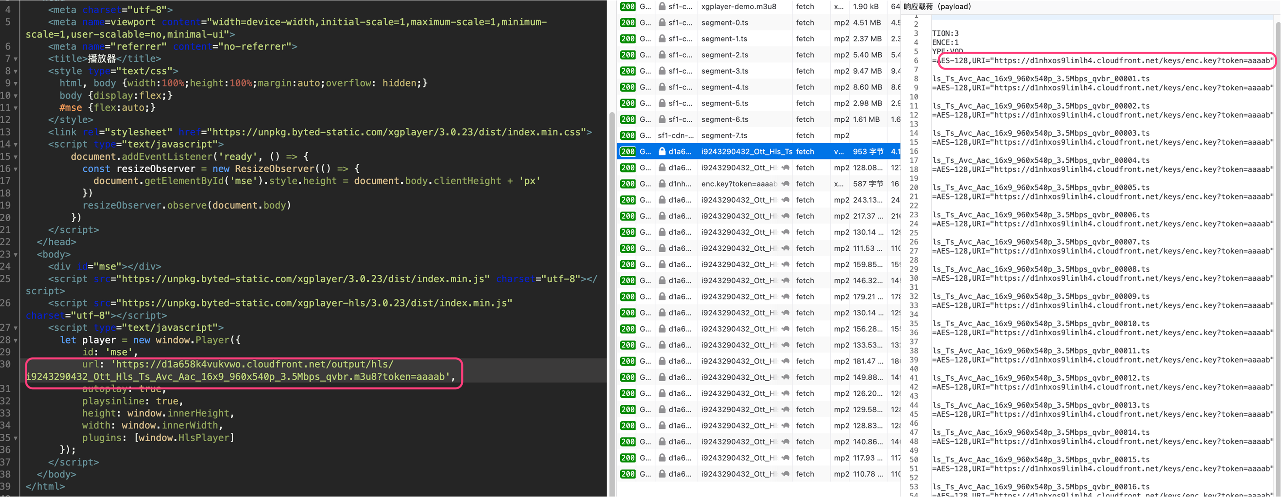Click the code editor vertical scrollbar
This screenshot has height=497, width=1281.
(x=612, y=298)
